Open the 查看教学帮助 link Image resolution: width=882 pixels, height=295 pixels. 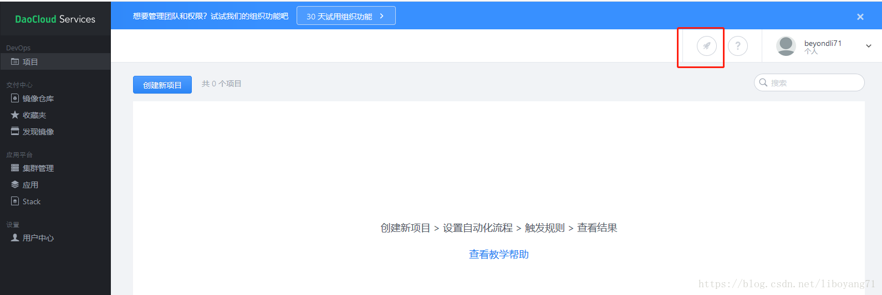(x=499, y=255)
